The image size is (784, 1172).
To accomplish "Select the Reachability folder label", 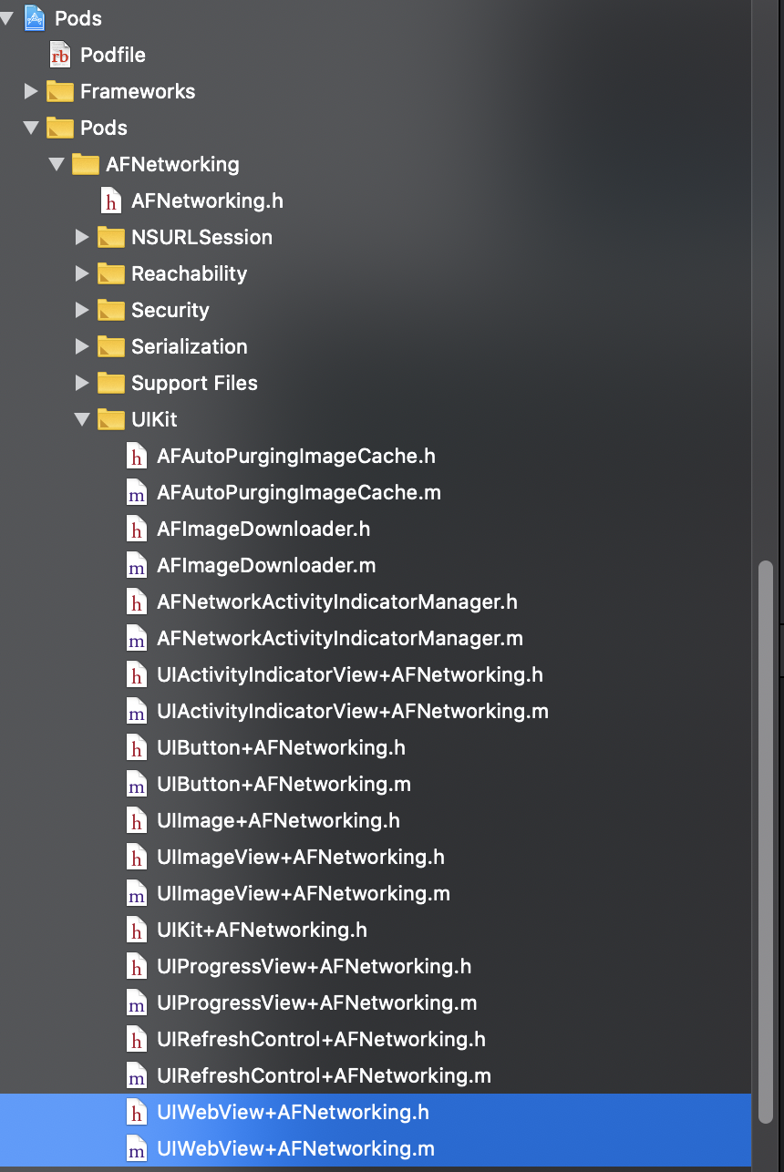I will pyautogui.click(x=189, y=273).
